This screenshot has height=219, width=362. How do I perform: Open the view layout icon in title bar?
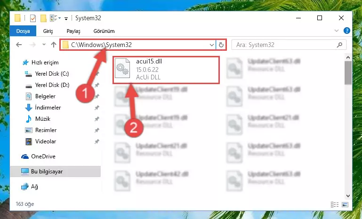[54, 18]
